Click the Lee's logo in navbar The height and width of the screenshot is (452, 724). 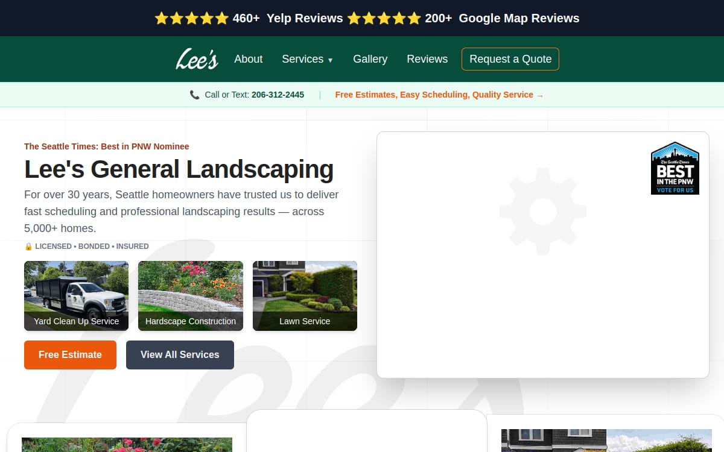[x=197, y=59]
